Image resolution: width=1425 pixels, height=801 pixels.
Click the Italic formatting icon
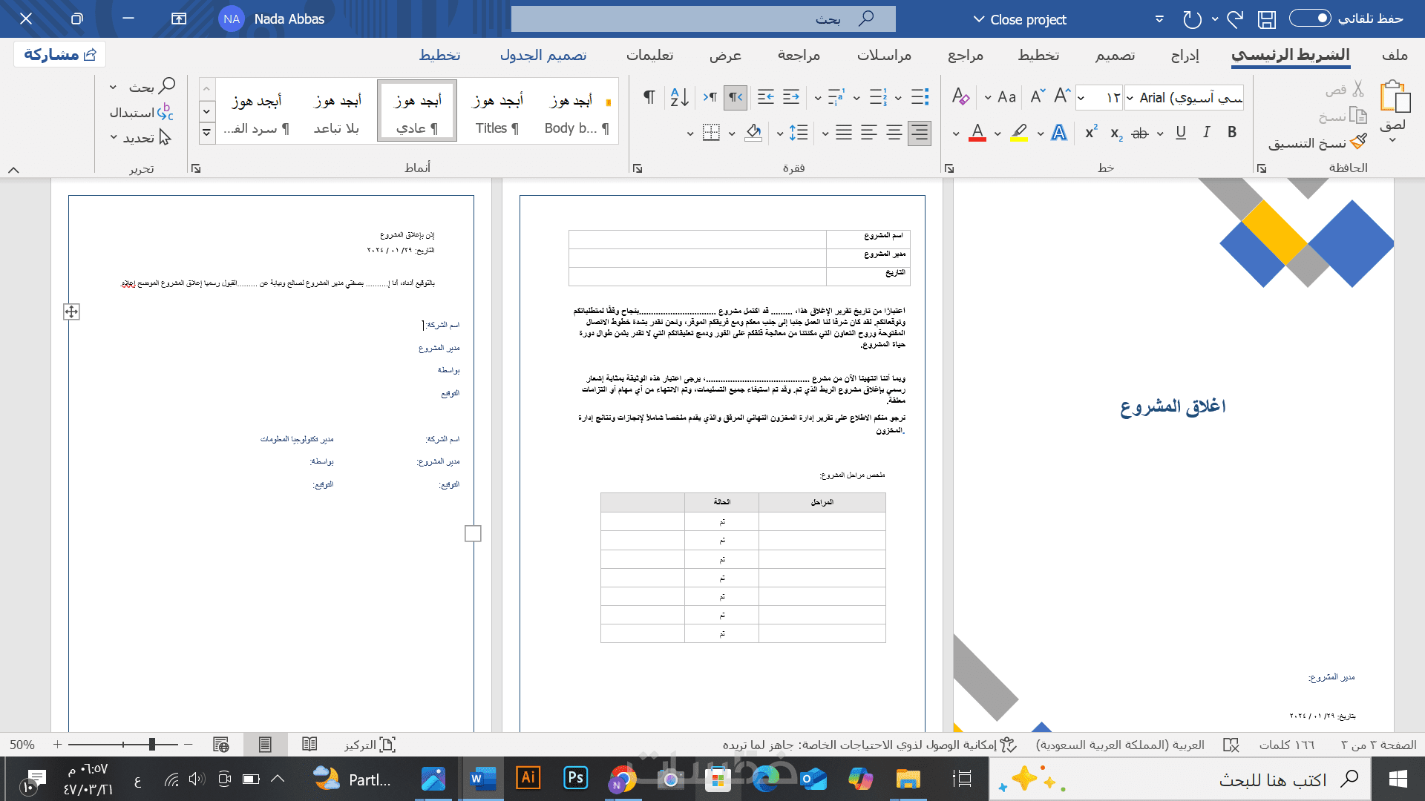pyautogui.click(x=1207, y=133)
